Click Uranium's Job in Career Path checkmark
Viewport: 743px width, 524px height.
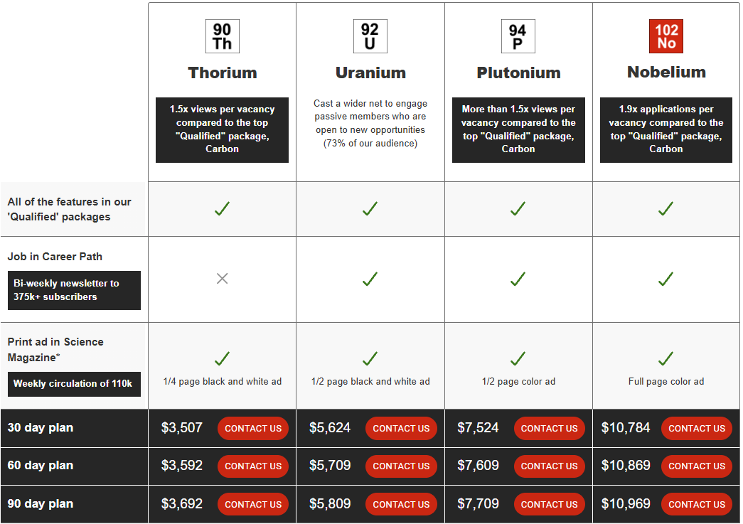[370, 279]
